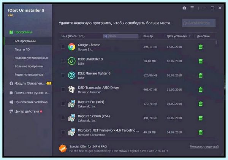
Task: Open the hamburger options menu
Action: tap(192, 8)
